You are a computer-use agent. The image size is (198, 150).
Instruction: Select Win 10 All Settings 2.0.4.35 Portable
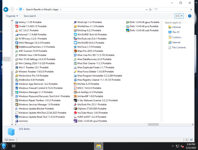click(35, 59)
